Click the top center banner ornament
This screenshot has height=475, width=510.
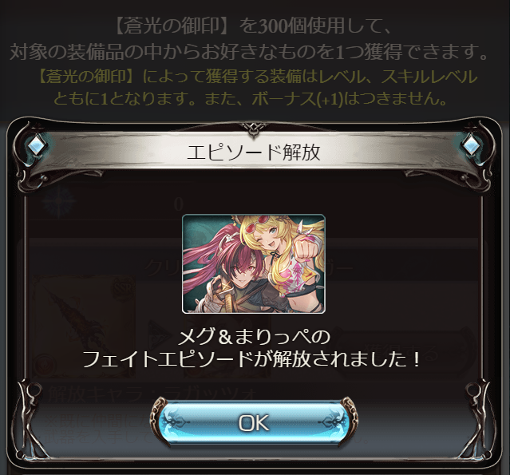254,128
